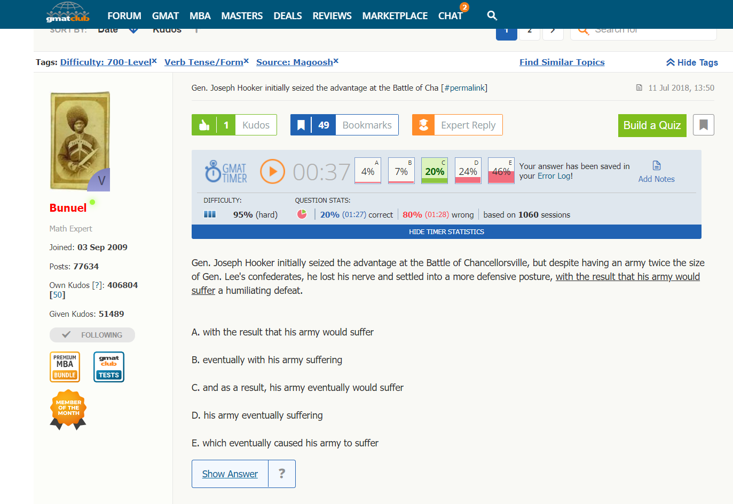Click the orange Expert Reply icon
Image resolution: width=733 pixels, height=504 pixels.
coord(423,125)
